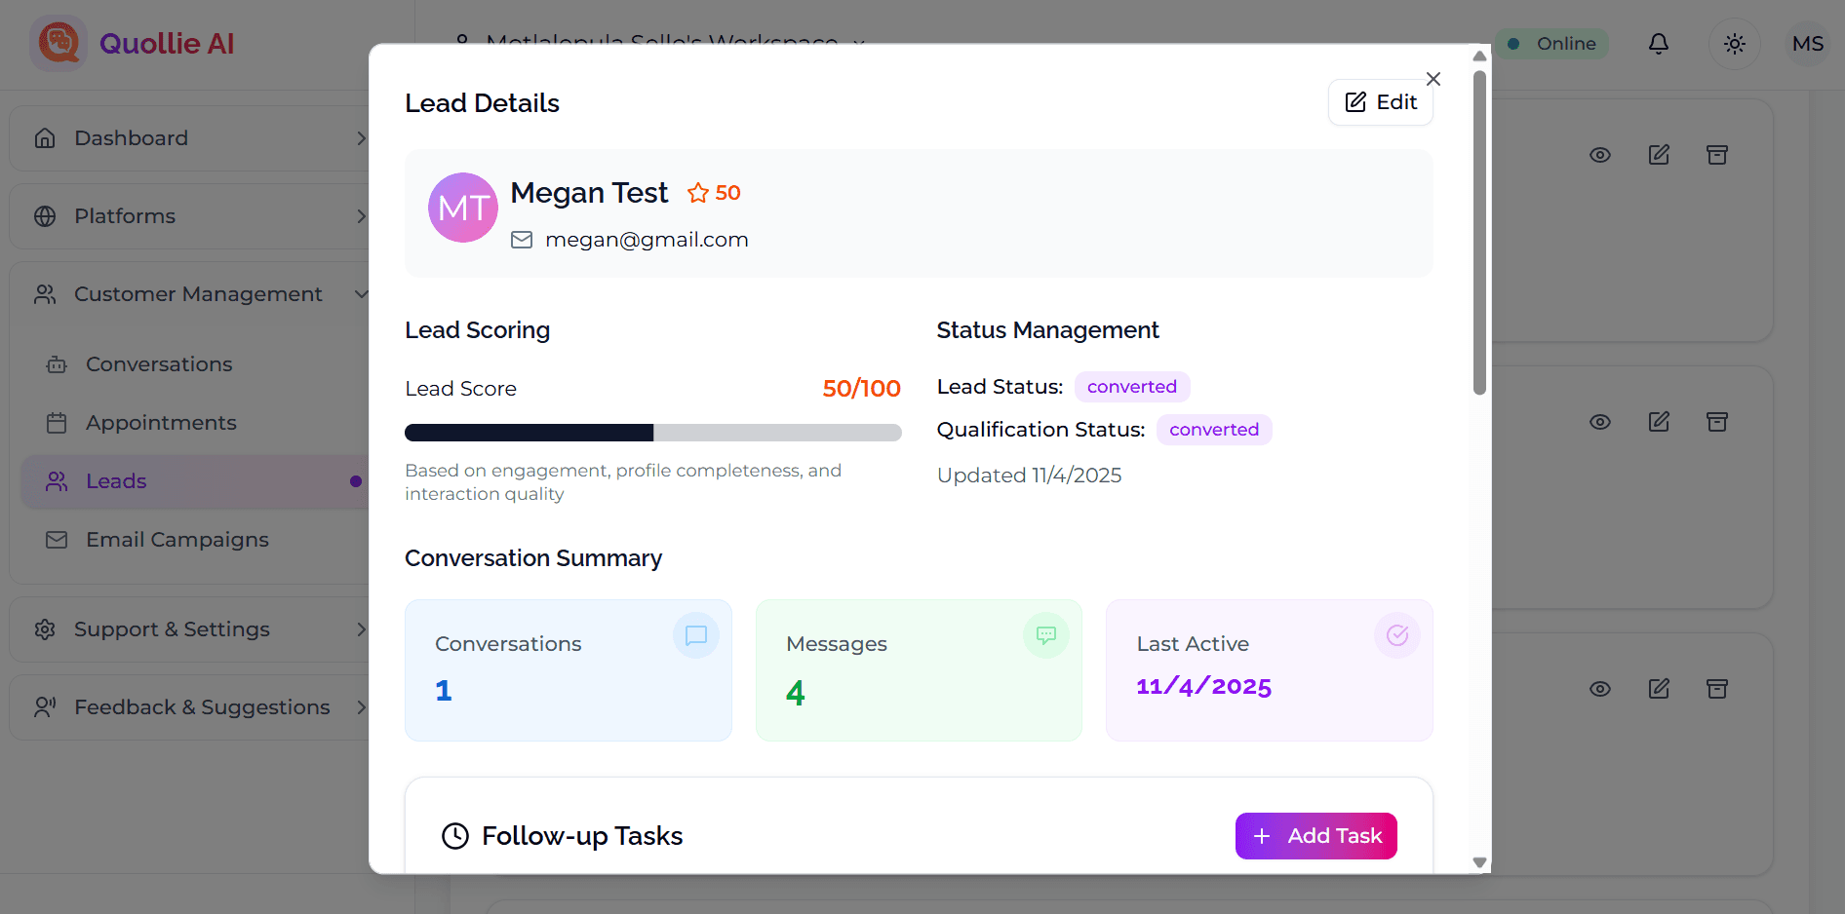Expand the Platforms section
This screenshot has width=1845, height=914.
click(x=124, y=215)
